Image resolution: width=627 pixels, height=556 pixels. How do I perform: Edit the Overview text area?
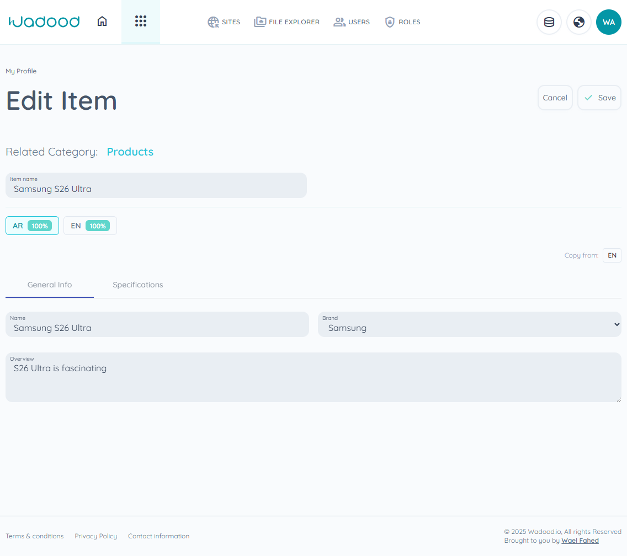pos(313,377)
